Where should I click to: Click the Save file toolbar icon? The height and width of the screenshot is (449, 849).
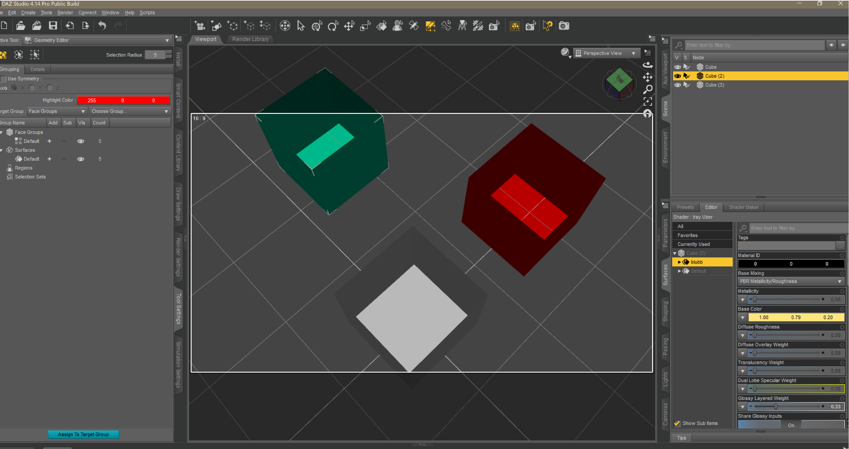point(53,26)
